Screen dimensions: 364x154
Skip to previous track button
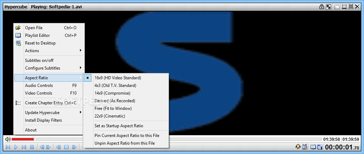(8, 147)
